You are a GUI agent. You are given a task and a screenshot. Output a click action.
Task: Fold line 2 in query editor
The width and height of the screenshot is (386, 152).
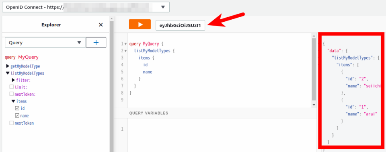[125, 51]
